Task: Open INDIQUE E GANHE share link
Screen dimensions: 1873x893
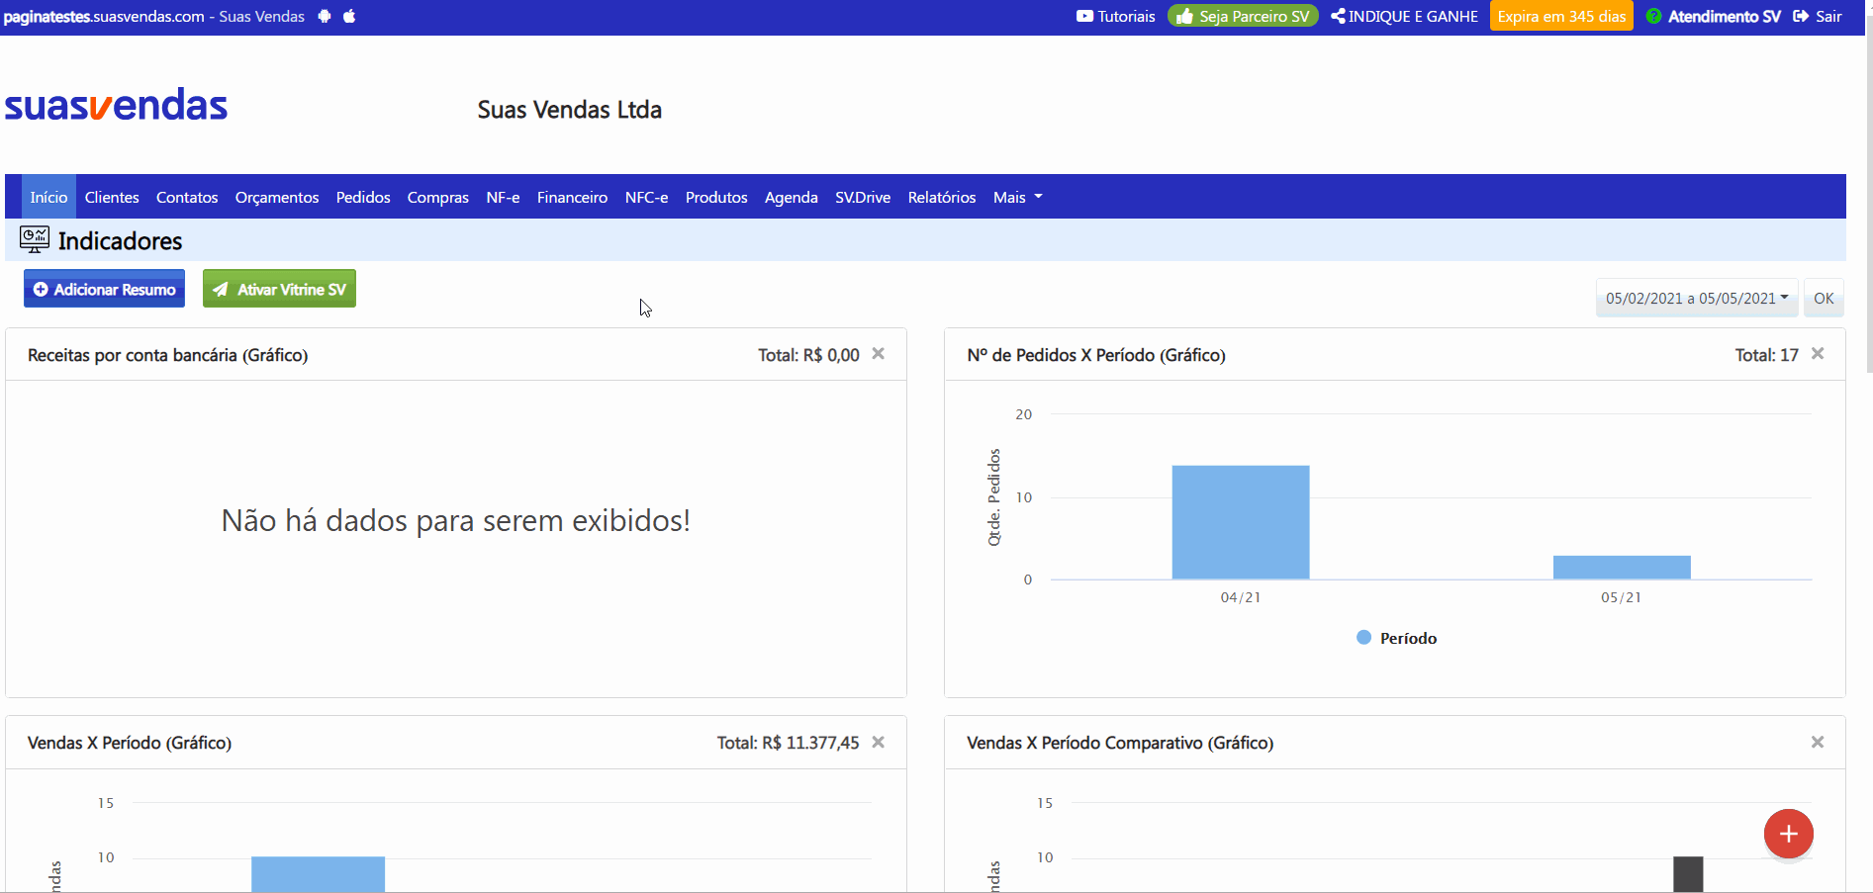Action: pyautogui.click(x=1404, y=16)
